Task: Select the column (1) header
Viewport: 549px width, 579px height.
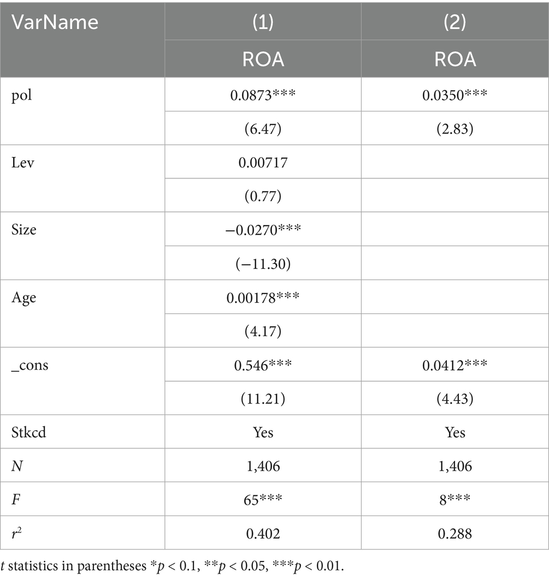Action: click(x=263, y=22)
